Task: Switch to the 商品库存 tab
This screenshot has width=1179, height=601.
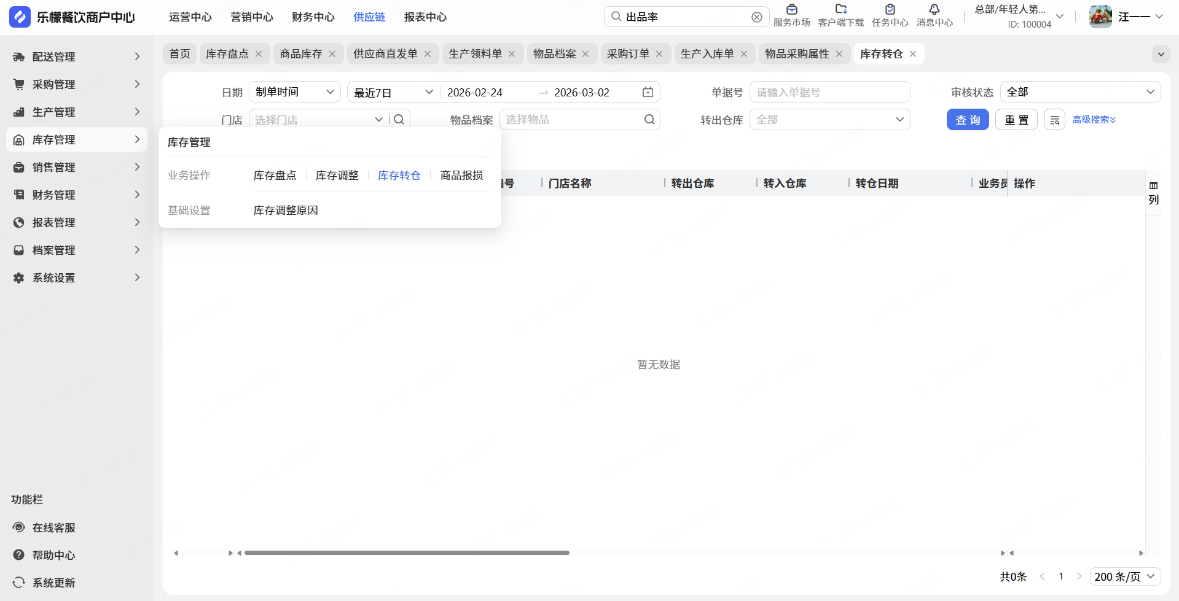Action: click(300, 54)
